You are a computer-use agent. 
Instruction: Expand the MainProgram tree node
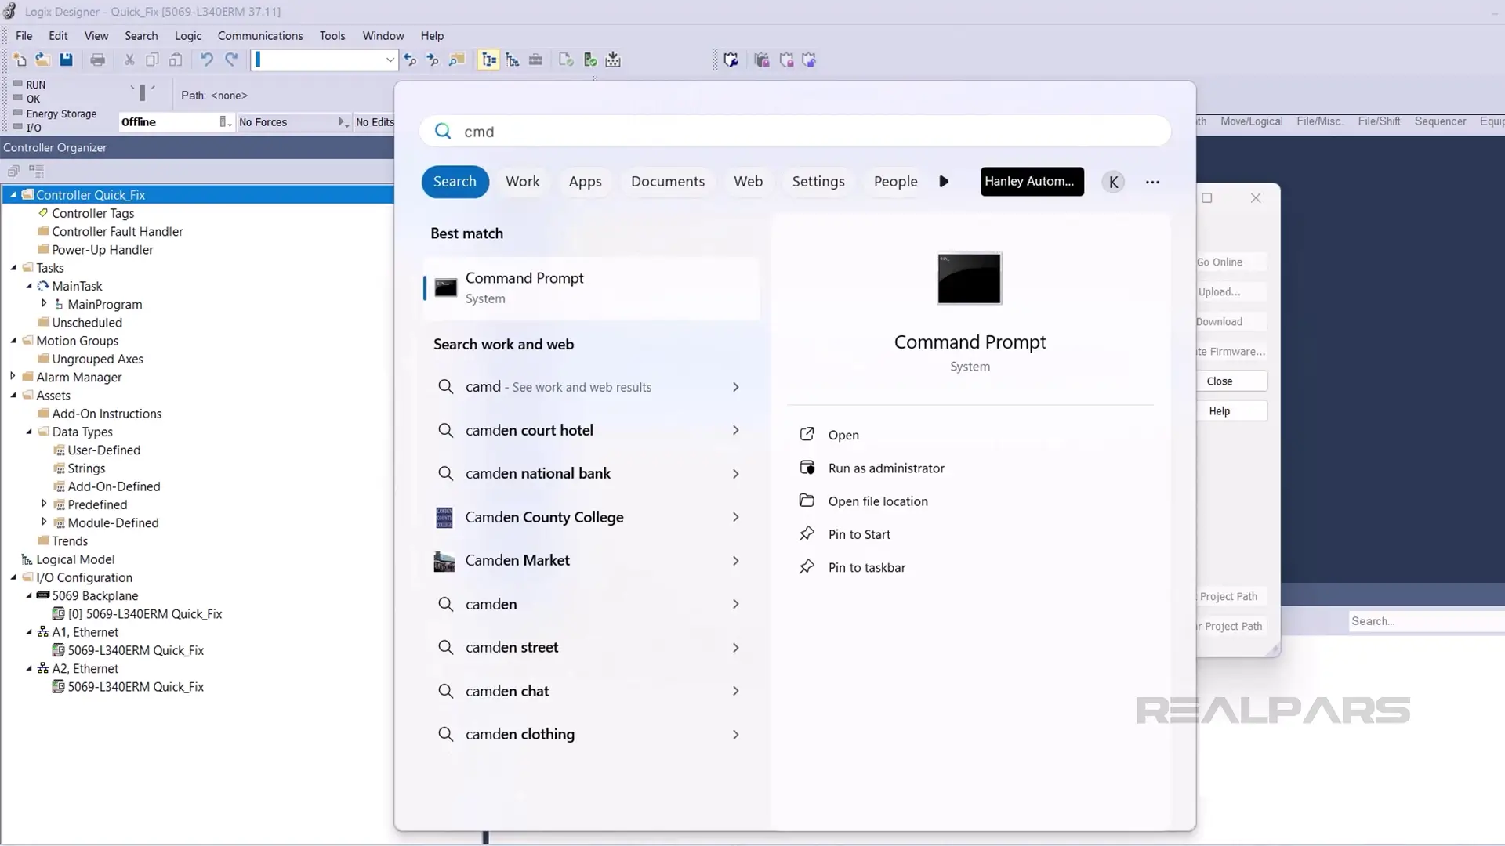44,303
